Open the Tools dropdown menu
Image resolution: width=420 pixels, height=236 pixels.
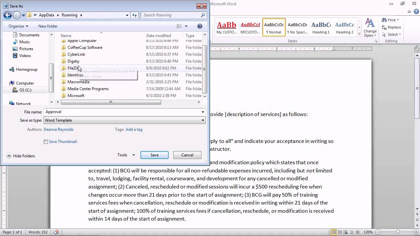coord(126,155)
